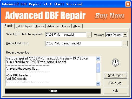
Task: Click the Save Log button
Action: click(115, 83)
